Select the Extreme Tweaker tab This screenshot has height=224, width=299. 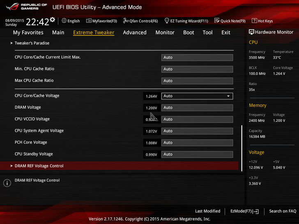94,32
